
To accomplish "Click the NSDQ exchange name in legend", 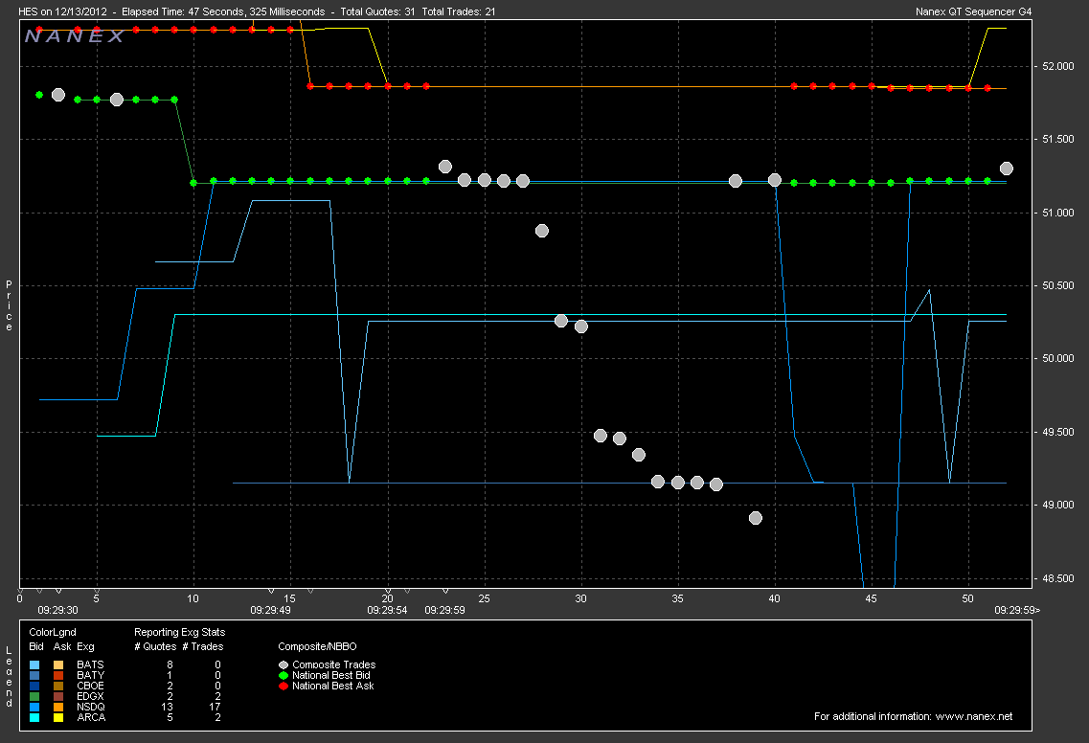I will click(x=90, y=707).
